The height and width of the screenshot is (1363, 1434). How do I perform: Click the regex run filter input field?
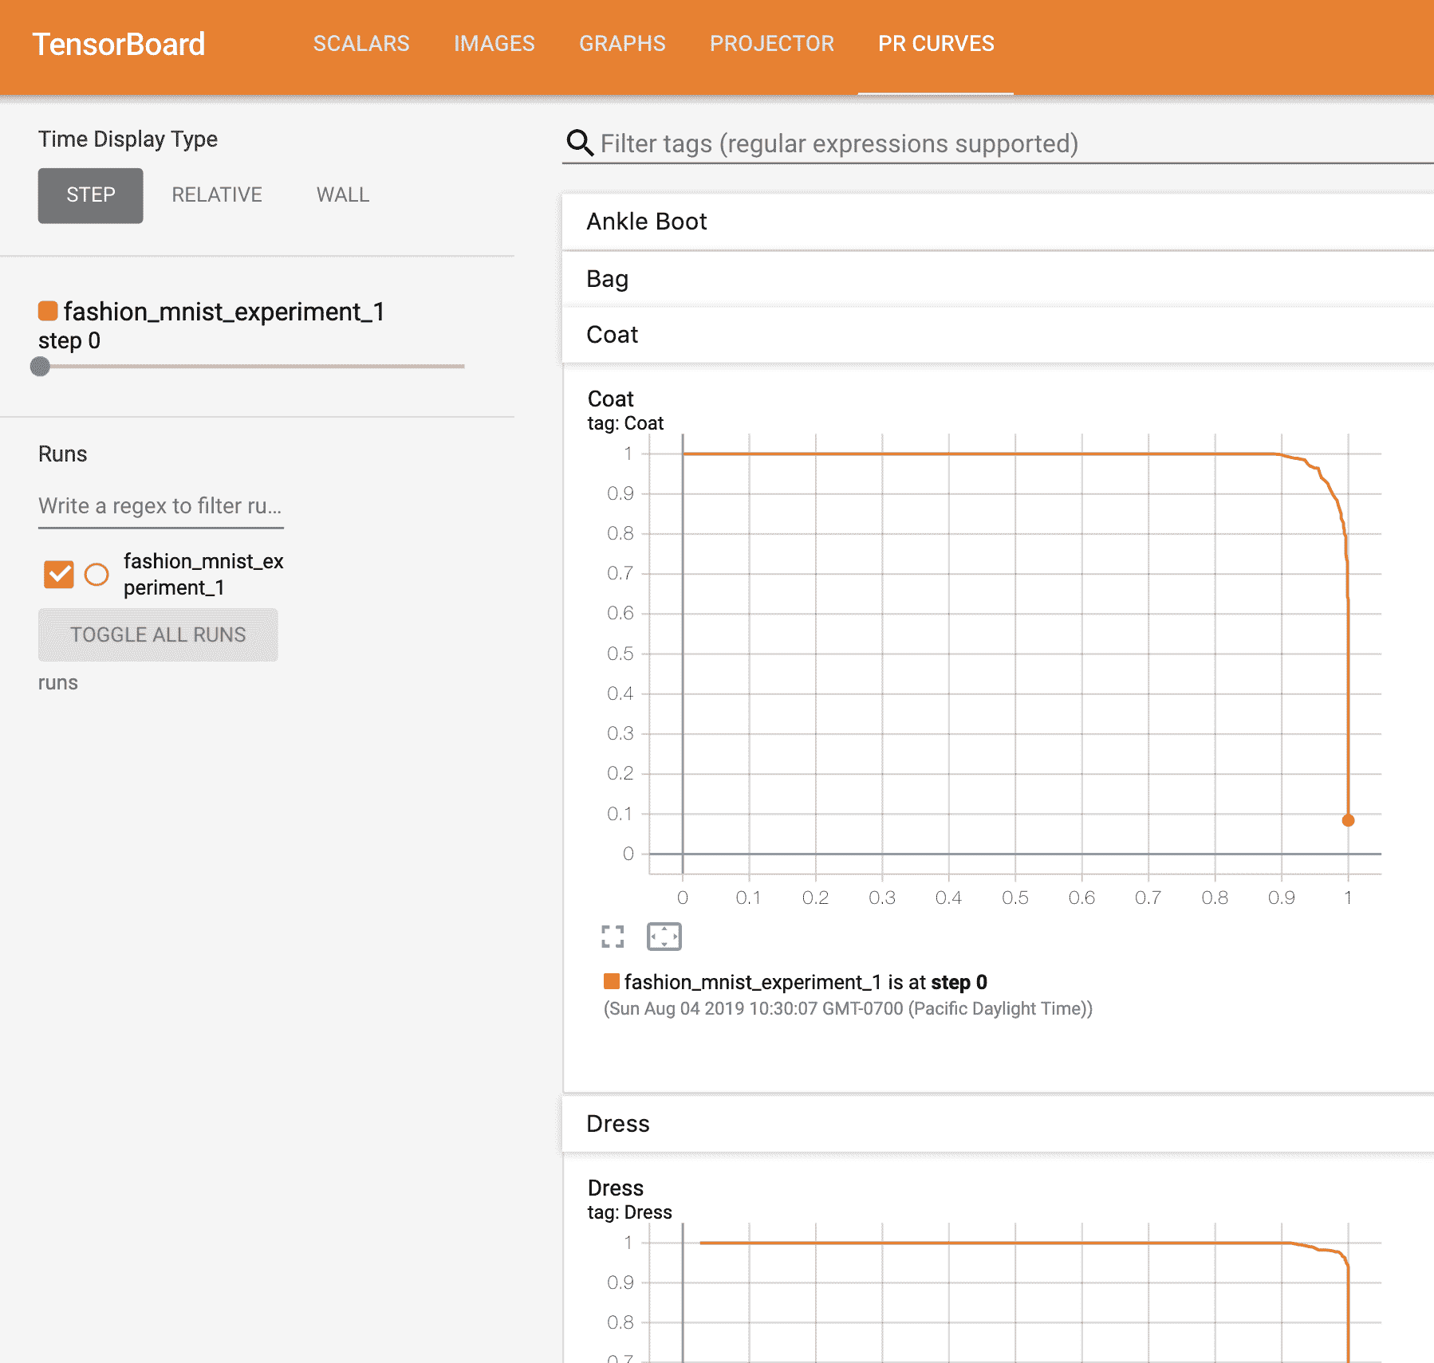(x=160, y=505)
